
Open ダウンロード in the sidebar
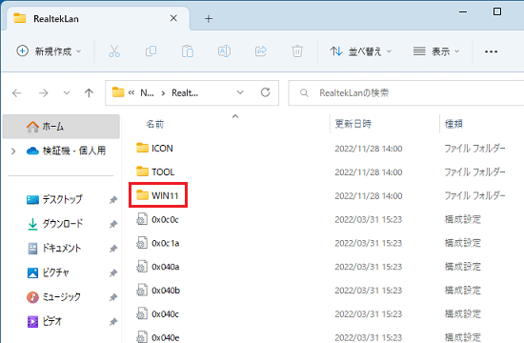click(55, 224)
